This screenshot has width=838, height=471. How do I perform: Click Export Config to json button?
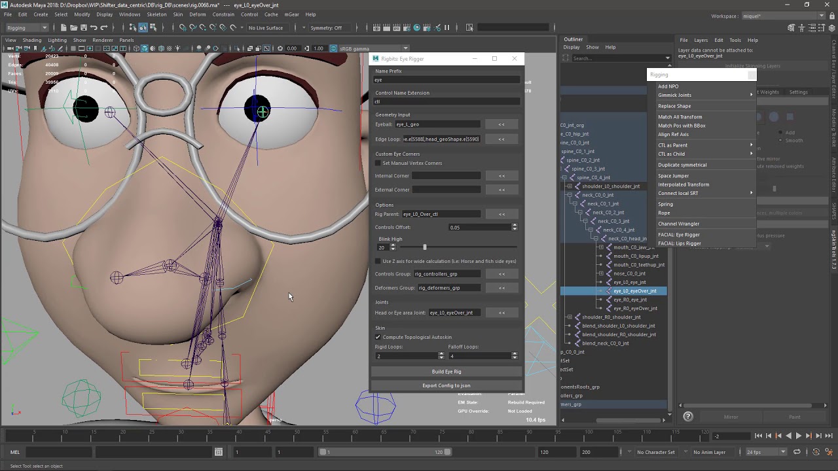pyautogui.click(x=446, y=385)
